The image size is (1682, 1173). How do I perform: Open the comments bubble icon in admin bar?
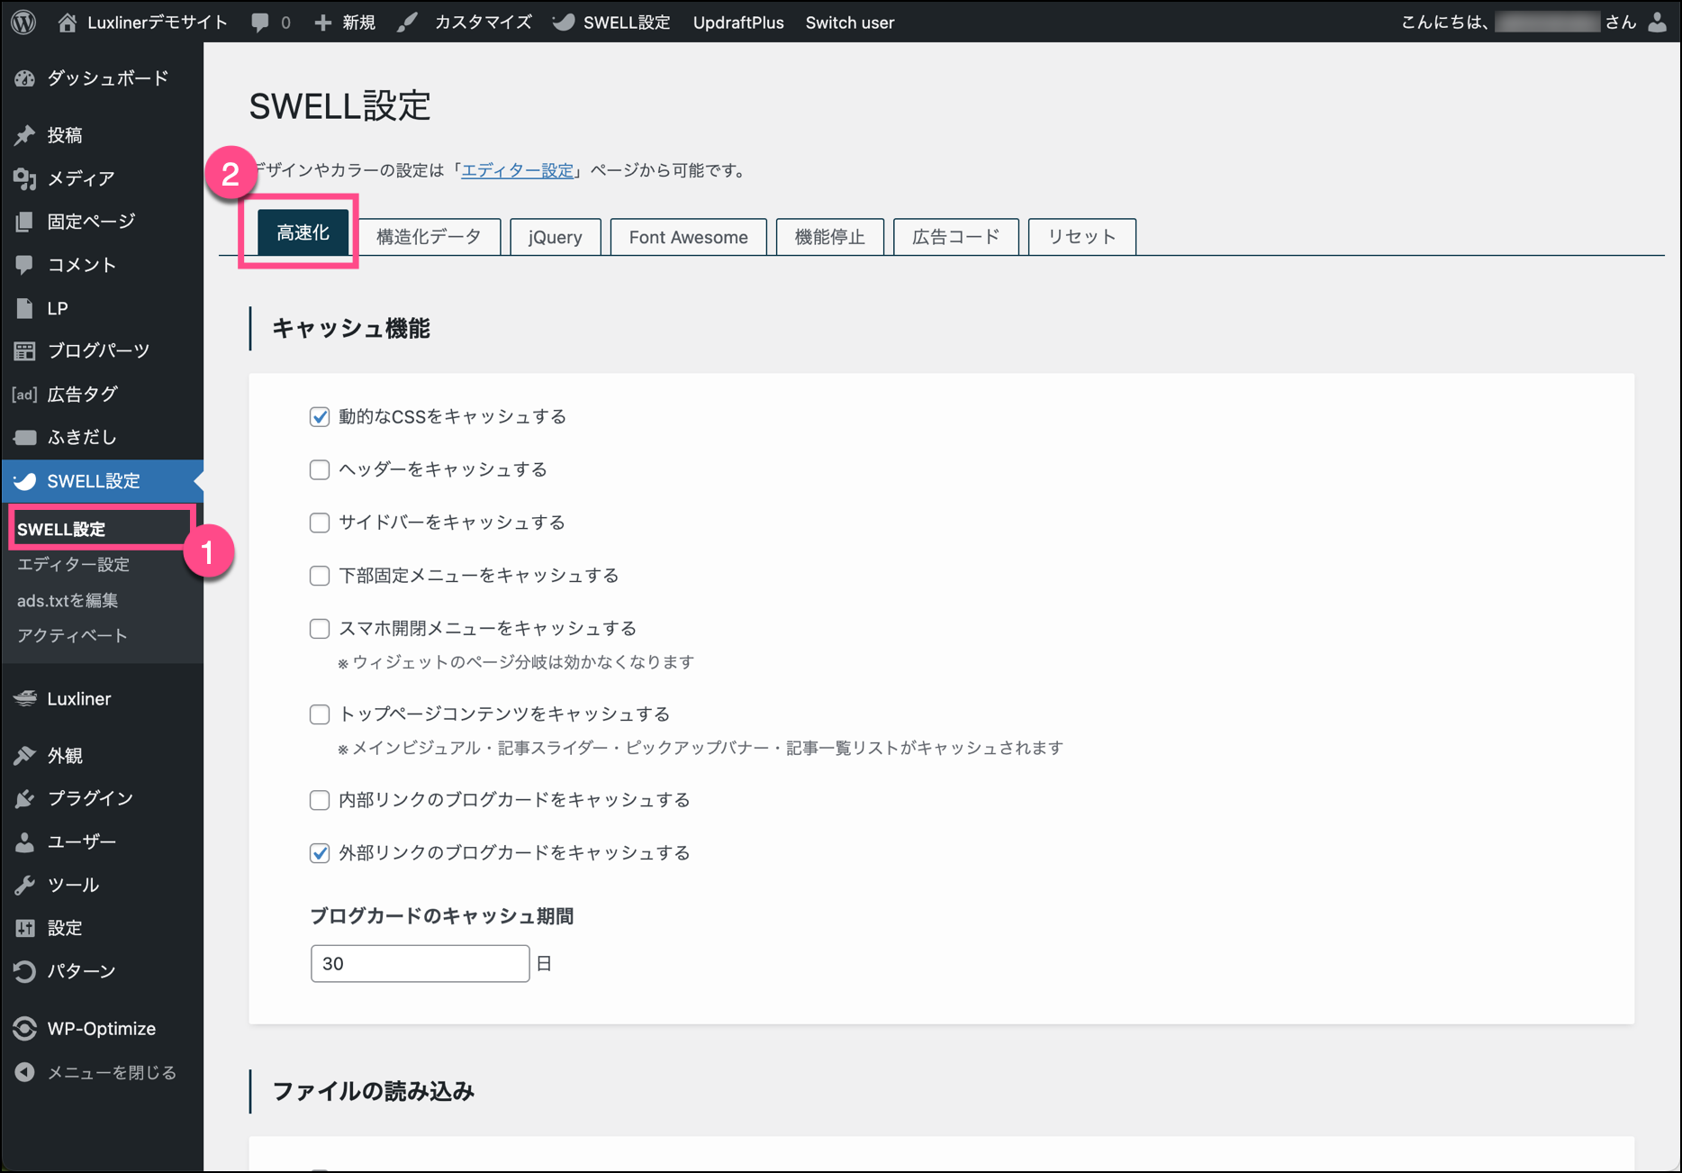260,23
